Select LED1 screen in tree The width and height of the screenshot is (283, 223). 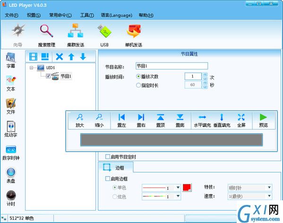(x=51, y=68)
